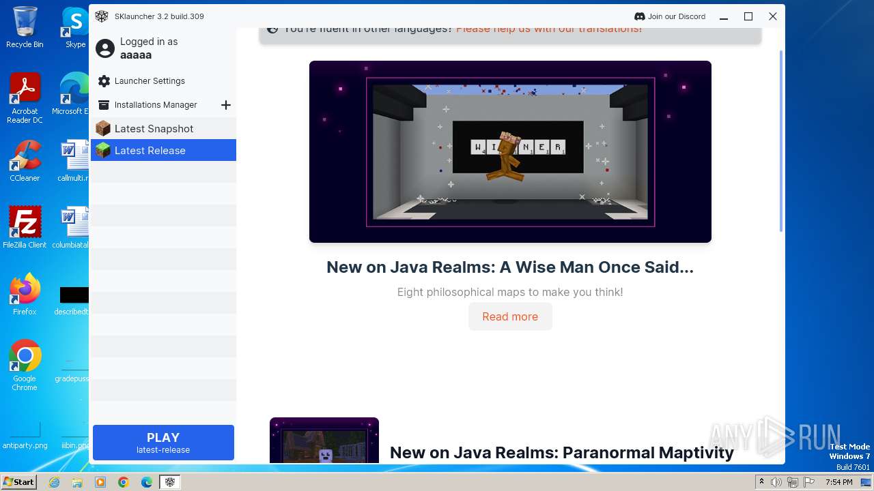Click the SKlauncher logo icon in title bar
Image resolution: width=874 pixels, height=491 pixels.
tap(102, 16)
